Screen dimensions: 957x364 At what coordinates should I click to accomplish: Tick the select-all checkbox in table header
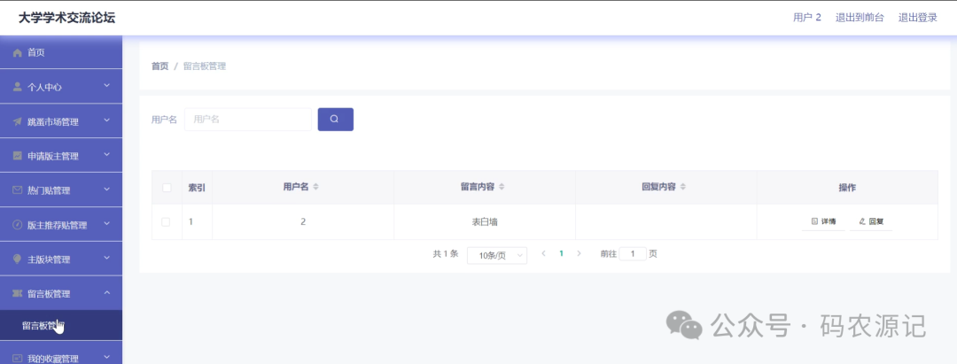tap(167, 188)
